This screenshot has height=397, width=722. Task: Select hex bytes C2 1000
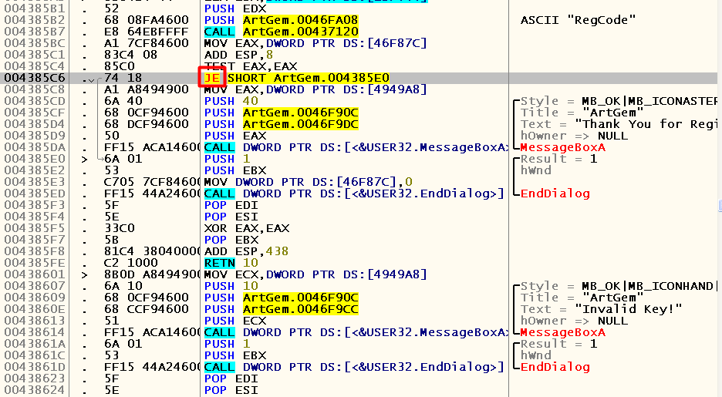click(x=131, y=263)
